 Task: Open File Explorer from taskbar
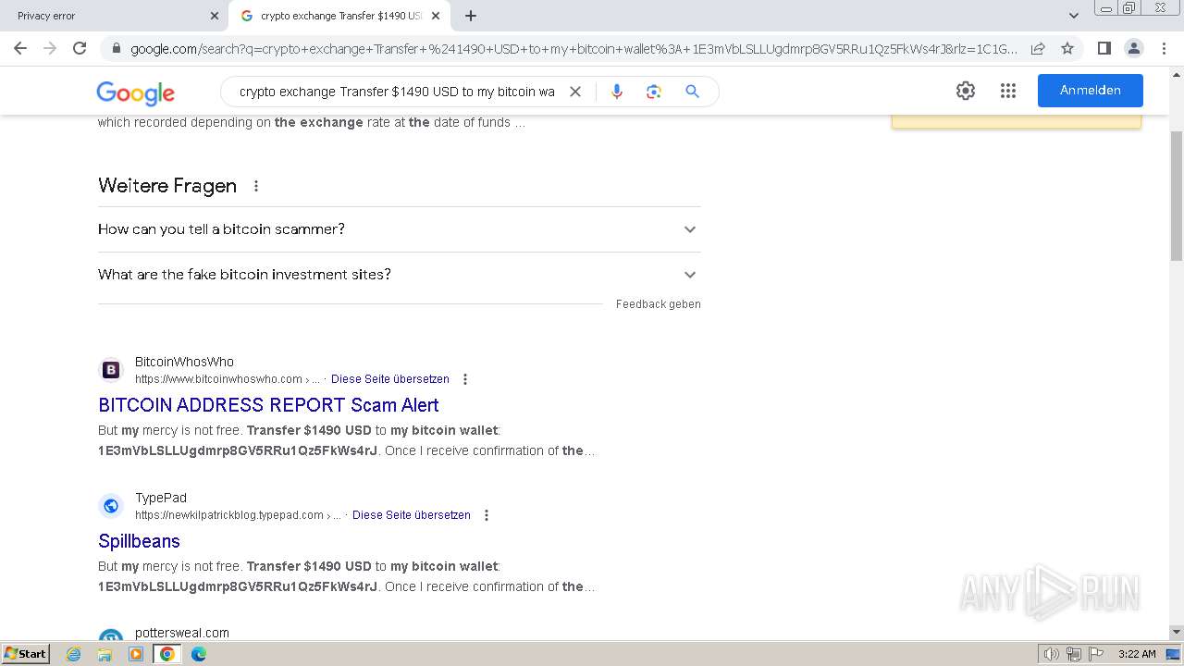coord(105,654)
